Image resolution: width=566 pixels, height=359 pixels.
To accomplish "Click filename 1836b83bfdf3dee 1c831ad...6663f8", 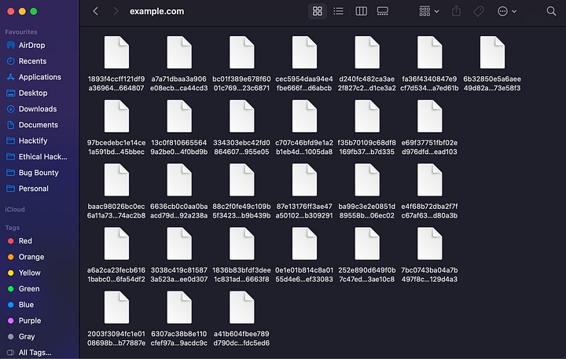I will [x=241, y=275].
